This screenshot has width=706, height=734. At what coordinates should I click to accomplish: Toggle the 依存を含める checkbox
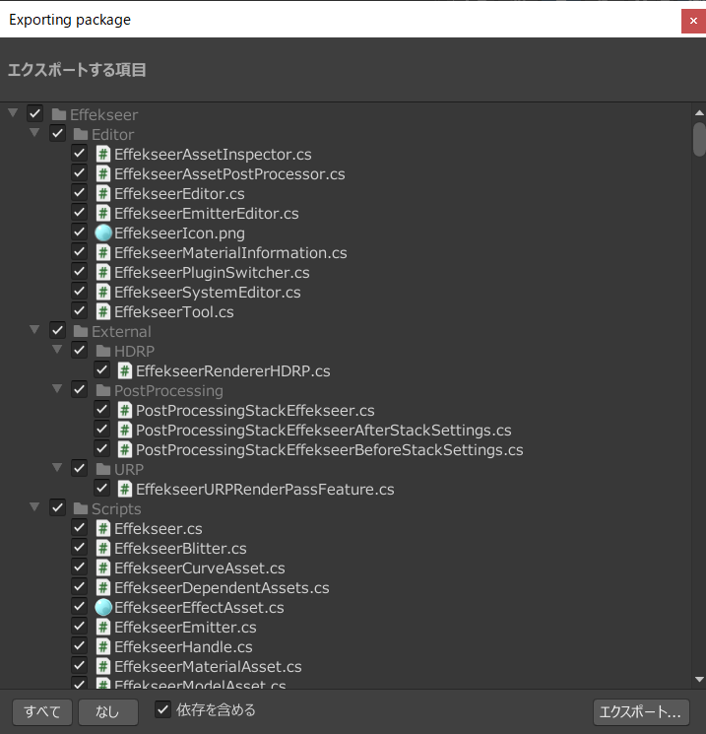[163, 709]
